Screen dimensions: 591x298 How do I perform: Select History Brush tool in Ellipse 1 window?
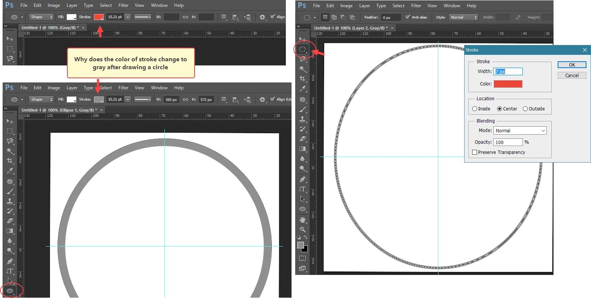(10, 211)
